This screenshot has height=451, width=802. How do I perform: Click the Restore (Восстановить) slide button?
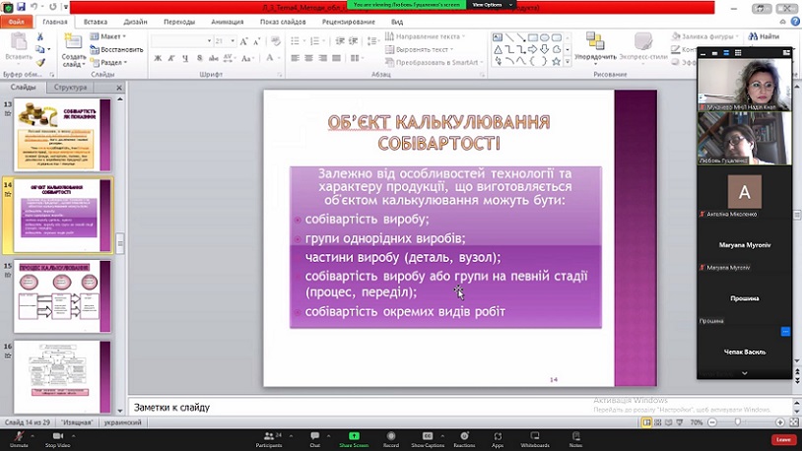[116, 49]
